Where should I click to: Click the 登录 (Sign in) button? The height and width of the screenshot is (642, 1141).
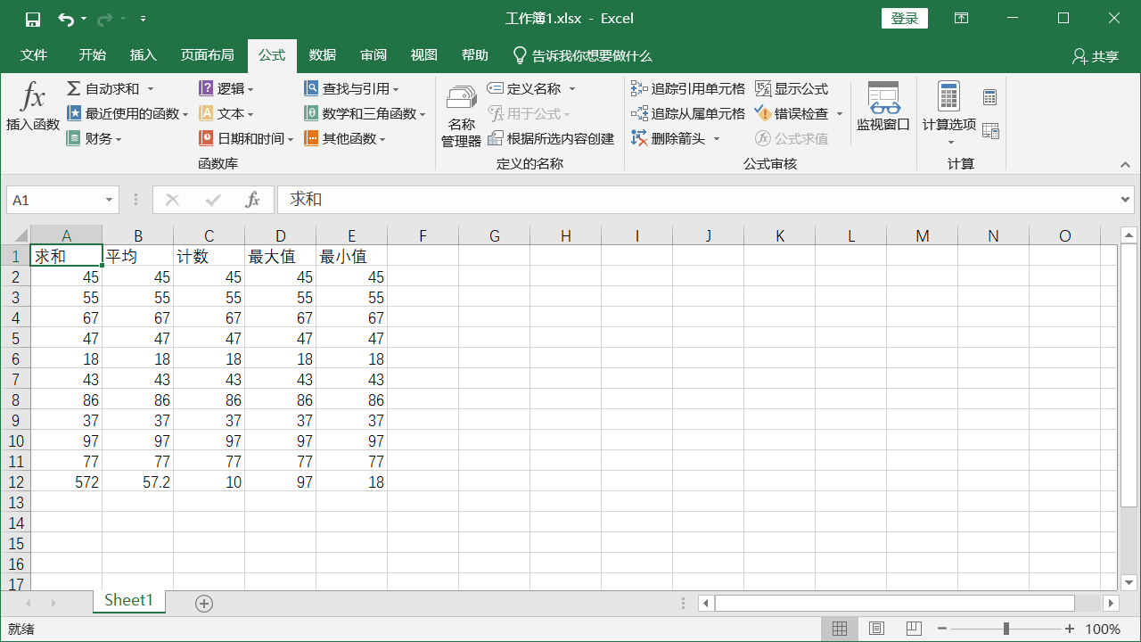tap(904, 19)
